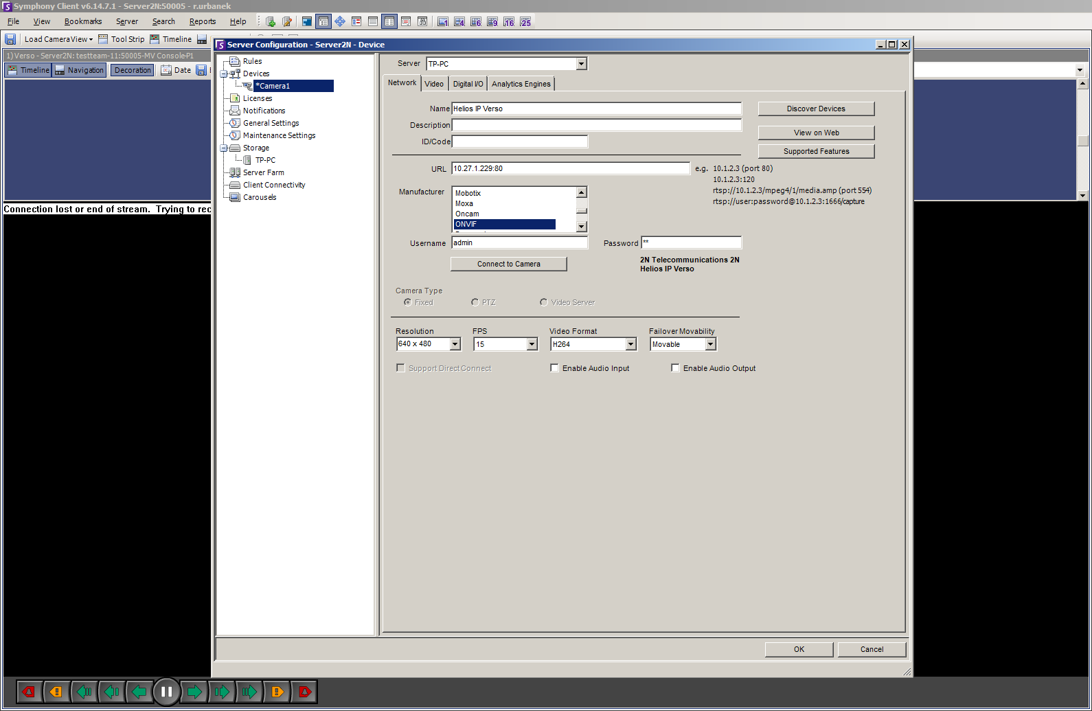The height and width of the screenshot is (711, 1092).
Task: Select PTZ camera type radio button
Action: click(x=475, y=302)
